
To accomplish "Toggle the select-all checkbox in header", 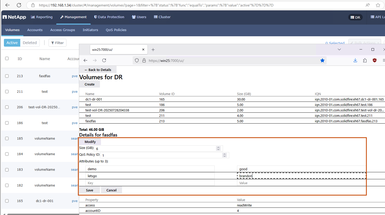I will (x=7, y=58).
